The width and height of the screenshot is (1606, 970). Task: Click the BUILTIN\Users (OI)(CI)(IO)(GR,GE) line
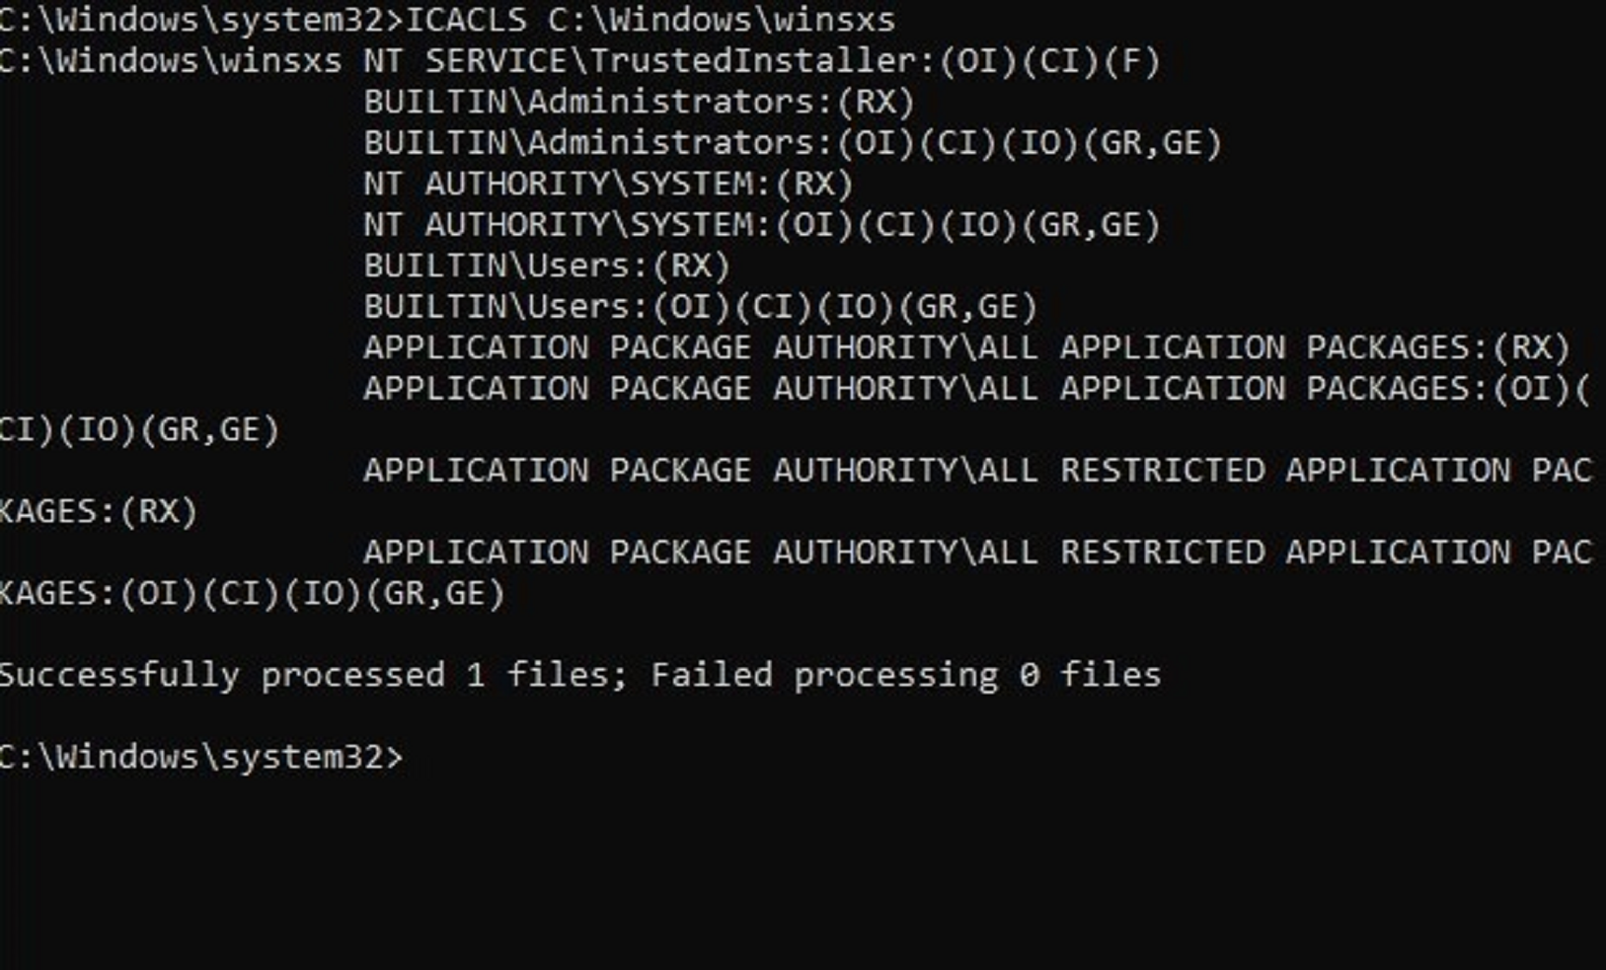[x=700, y=307]
